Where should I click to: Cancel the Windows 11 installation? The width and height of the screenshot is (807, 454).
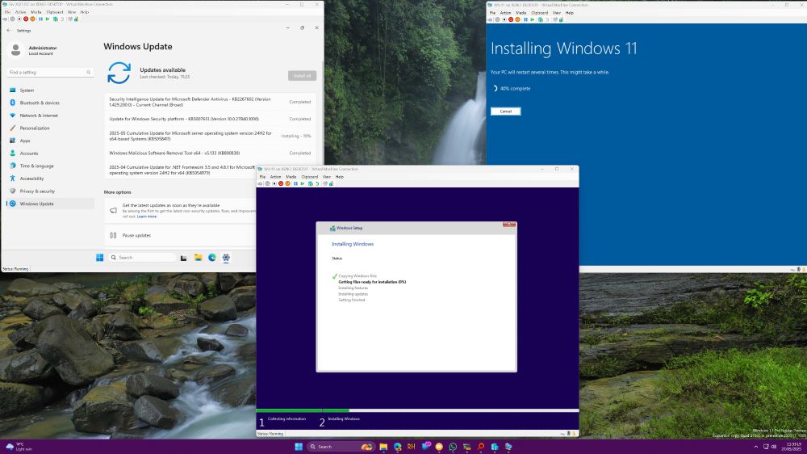[x=505, y=111]
